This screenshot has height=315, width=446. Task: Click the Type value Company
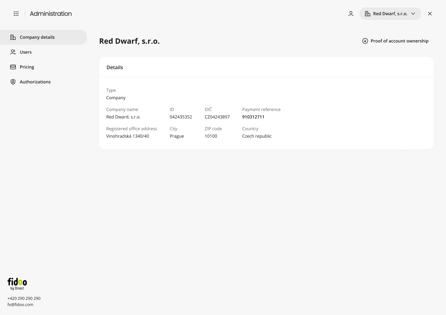(116, 98)
